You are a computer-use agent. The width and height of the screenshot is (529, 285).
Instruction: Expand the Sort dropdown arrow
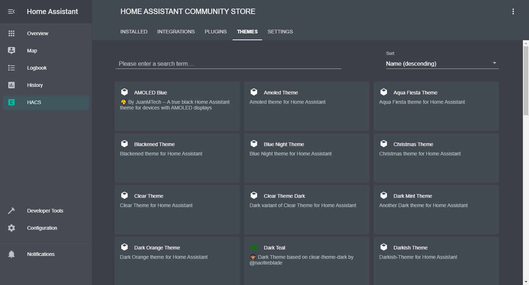coord(495,63)
